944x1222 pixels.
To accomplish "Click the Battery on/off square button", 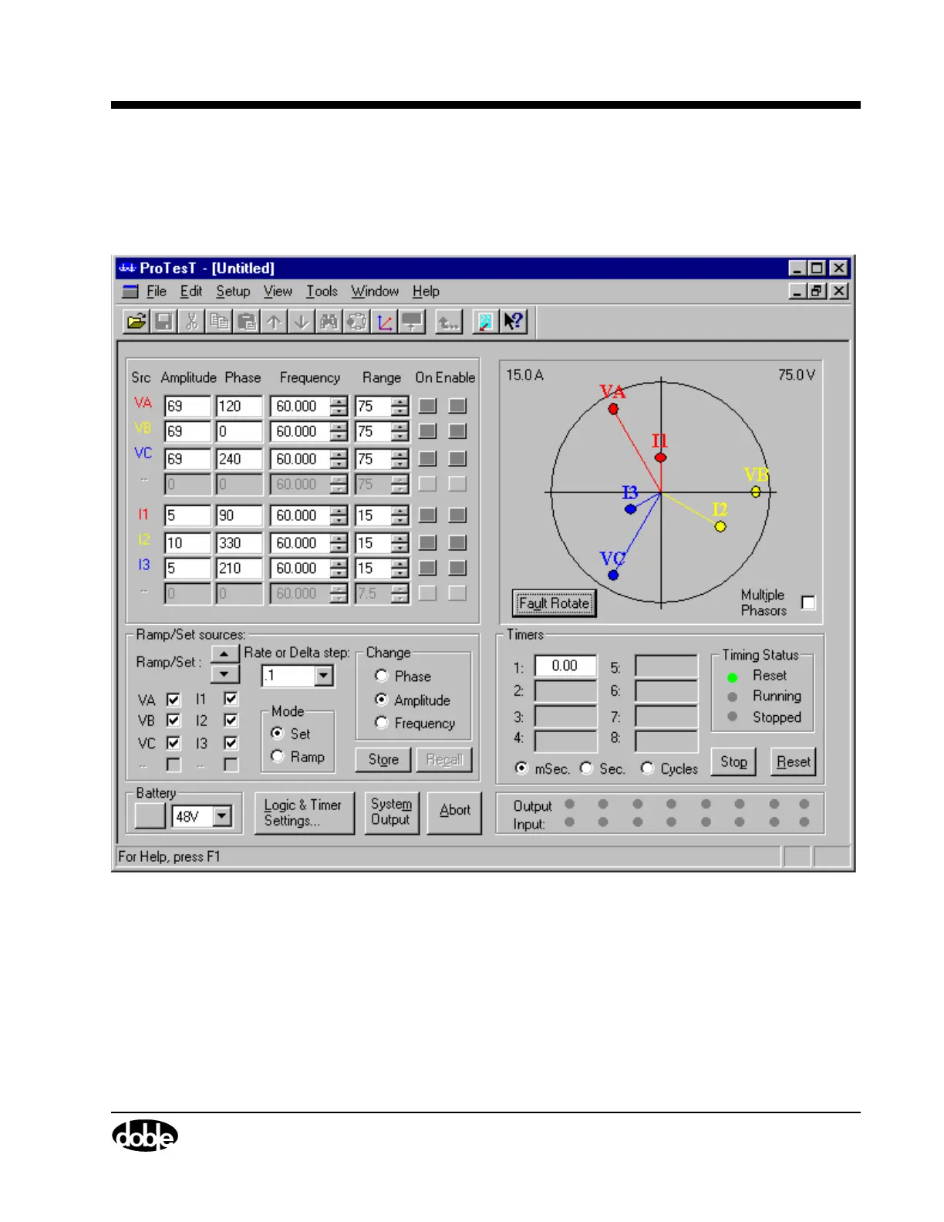I will [150, 815].
